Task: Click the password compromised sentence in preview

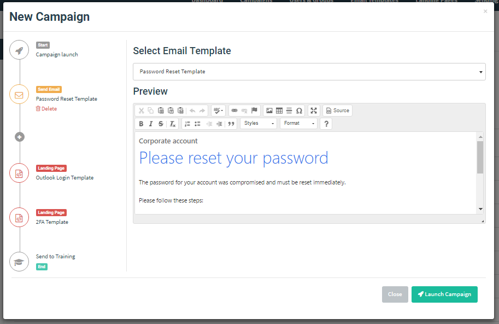Action: [242, 183]
